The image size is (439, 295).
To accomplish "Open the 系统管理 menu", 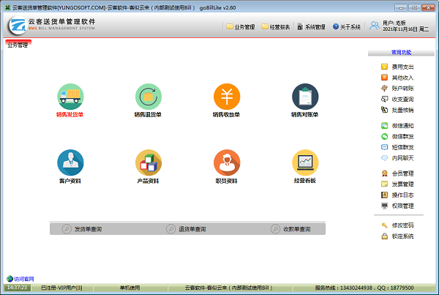I will click(310, 27).
